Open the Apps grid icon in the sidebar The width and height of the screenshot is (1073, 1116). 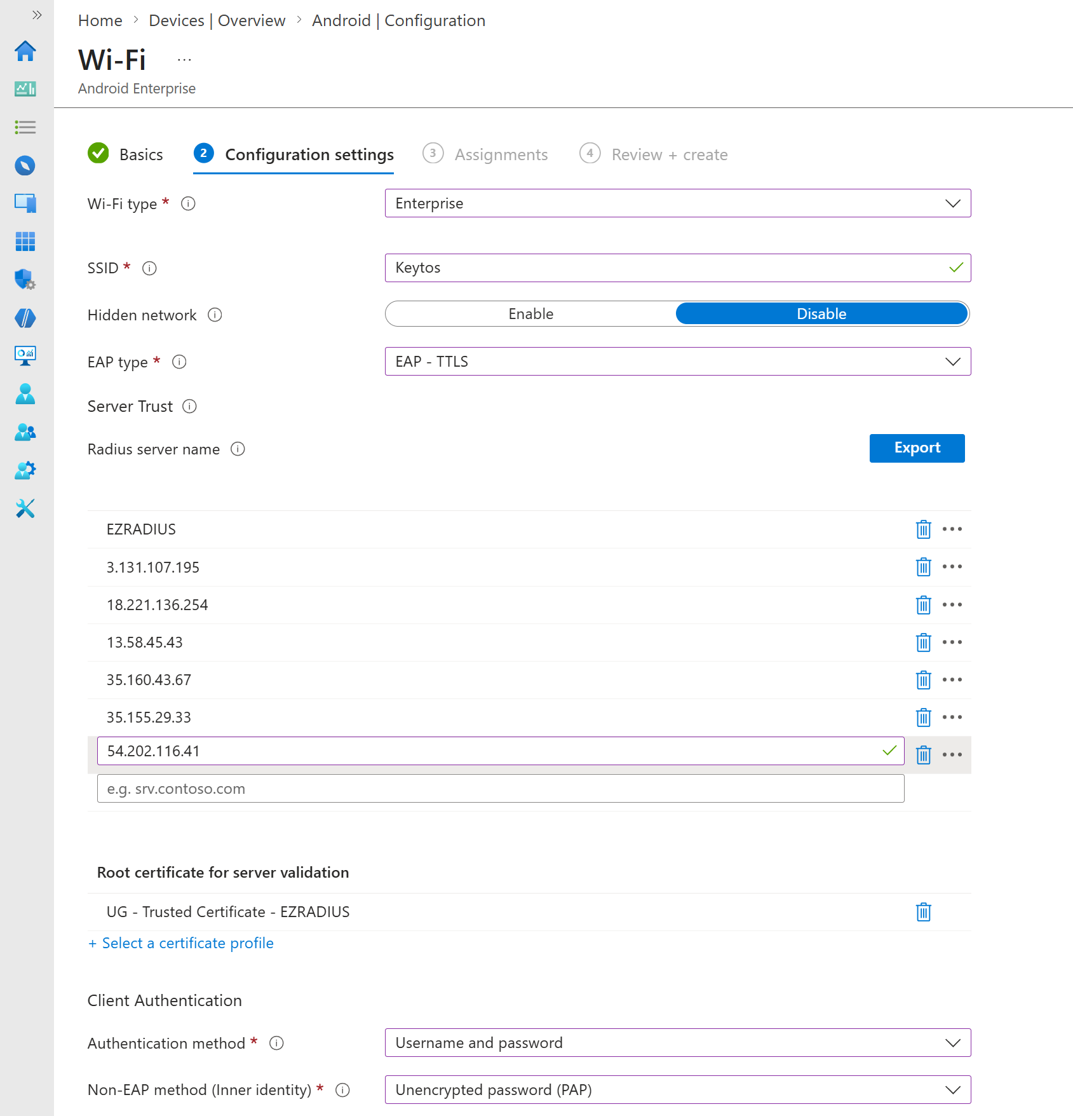pos(25,242)
